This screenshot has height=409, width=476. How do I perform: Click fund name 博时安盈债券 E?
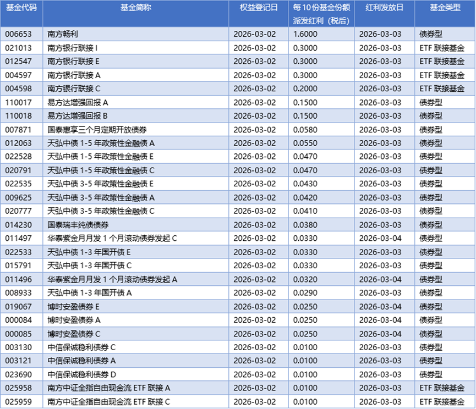tap(73, 307)
